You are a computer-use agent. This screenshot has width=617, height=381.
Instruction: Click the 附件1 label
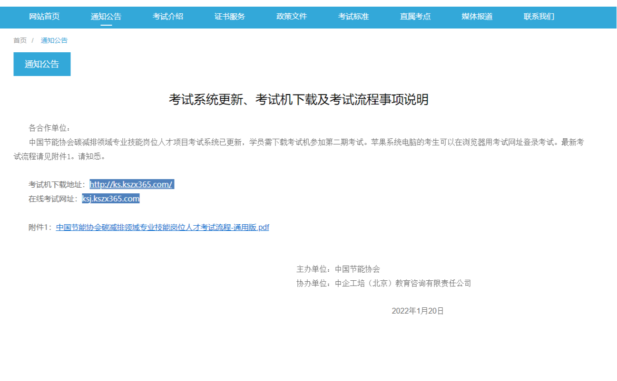pyautogui.click(x=40, y=228)
